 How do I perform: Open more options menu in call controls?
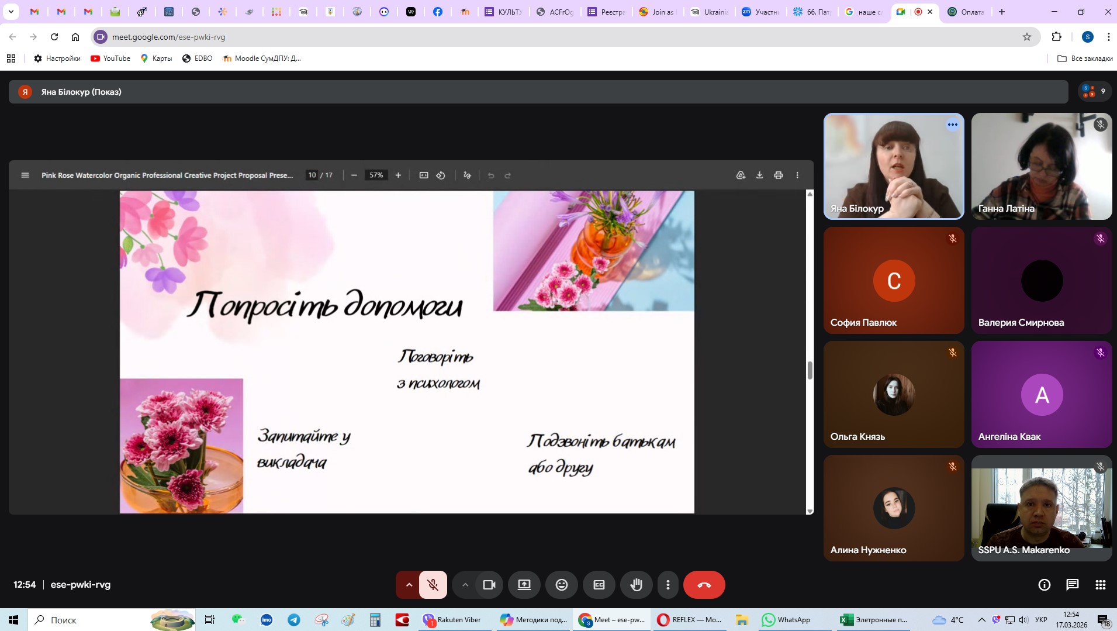coord(668,585)
